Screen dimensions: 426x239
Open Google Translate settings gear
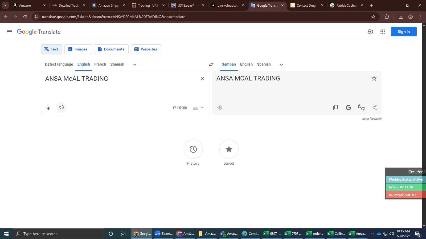pyautogui.click(x=370, y=32)
